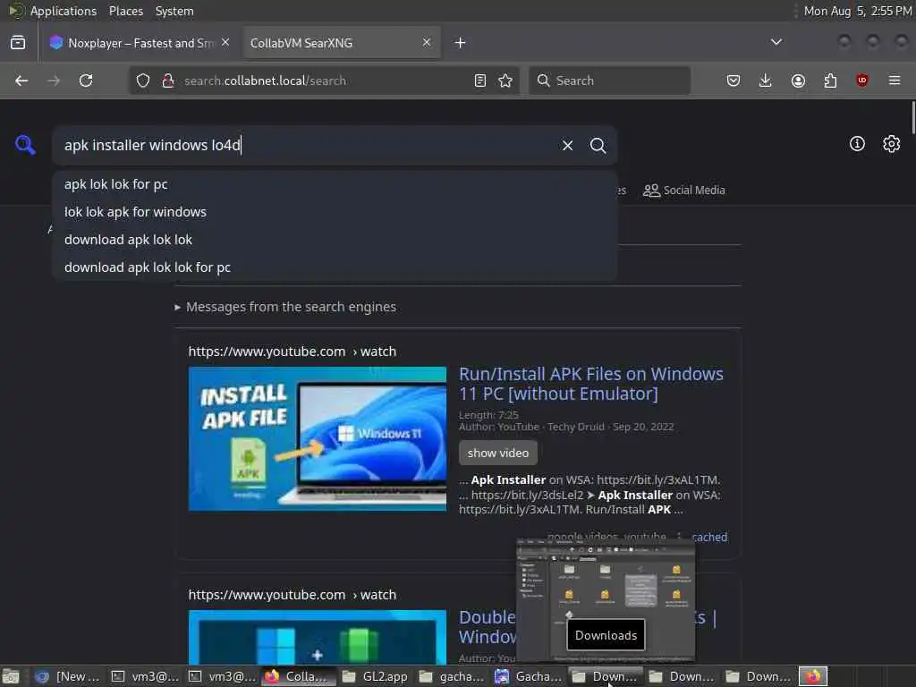Open the System menu
The width and height of the screenshot is (916, 687).
pos(174,11)
